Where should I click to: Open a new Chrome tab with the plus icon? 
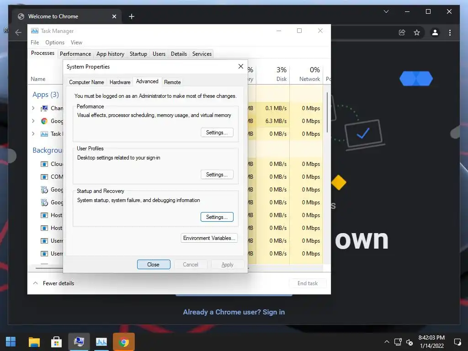(x=131, y=16)
